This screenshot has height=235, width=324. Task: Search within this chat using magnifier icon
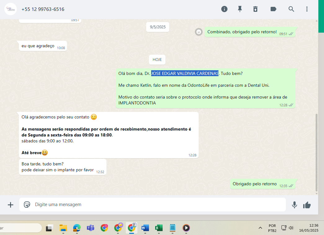(291, 9)
